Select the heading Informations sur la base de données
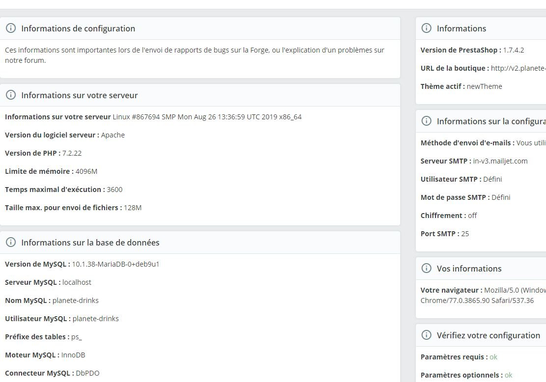The image size is (546, 382). pyautogui.click(x=90, y=243)
